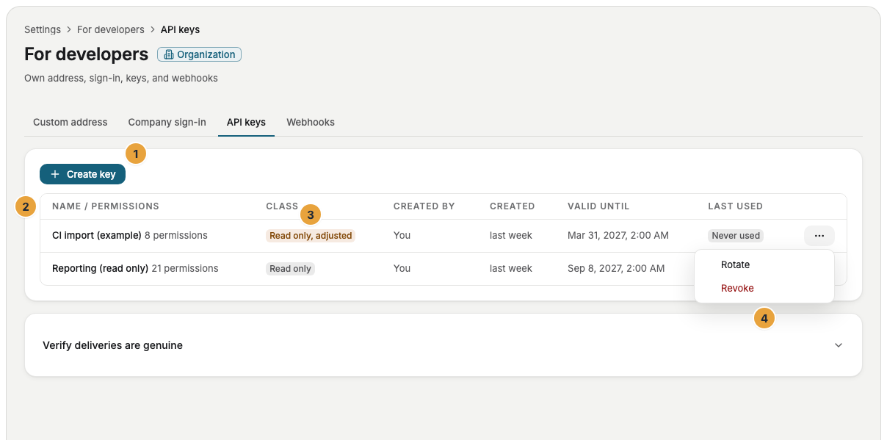
Task: Click the CLASS column header
Action: (282, 206)
